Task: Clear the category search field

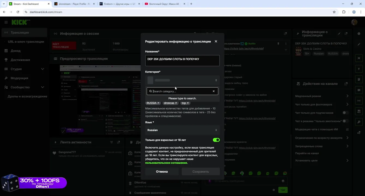Action: (x=214, y=91)
